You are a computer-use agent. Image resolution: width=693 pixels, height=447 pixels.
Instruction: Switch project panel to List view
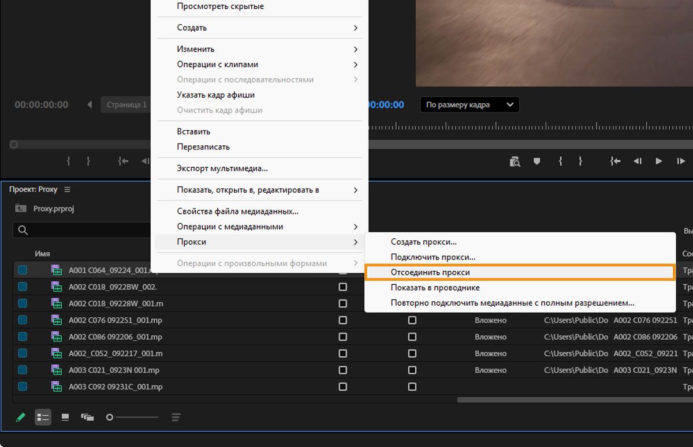tap(43, 417)
